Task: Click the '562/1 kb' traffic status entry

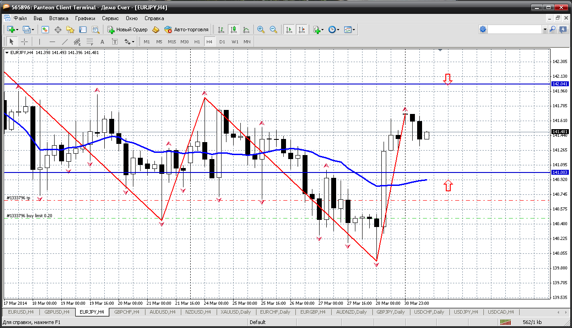Action: pos(532,322)
